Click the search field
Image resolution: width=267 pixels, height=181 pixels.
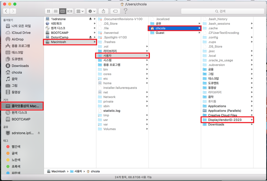click(223, 11)
